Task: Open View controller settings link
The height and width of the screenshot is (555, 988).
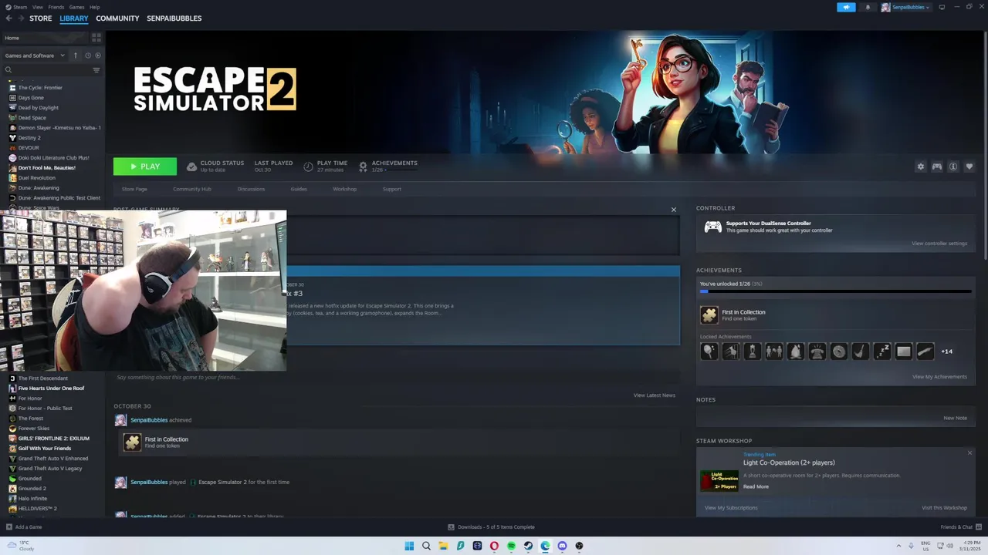Action: point(939,244)
